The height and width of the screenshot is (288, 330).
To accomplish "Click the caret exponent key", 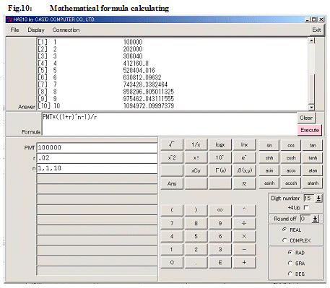I will [244, 210].
